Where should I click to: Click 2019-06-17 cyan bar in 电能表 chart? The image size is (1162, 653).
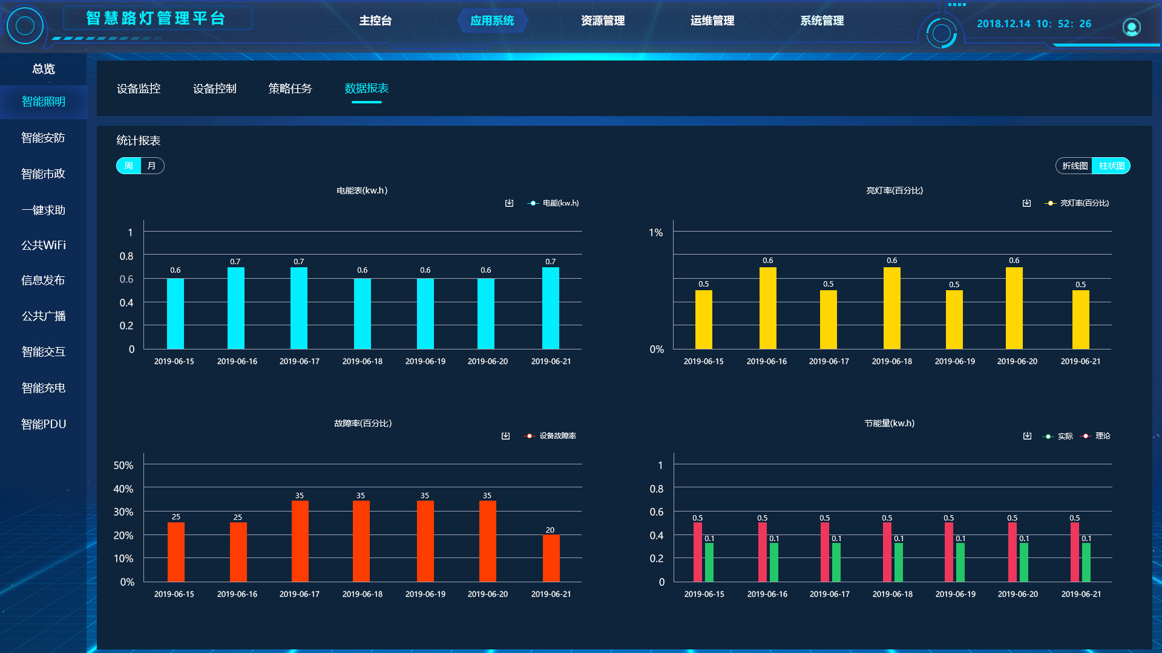point(299,308)
